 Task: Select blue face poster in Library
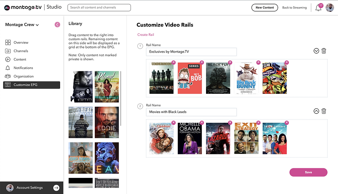click(x=107, y=158)
